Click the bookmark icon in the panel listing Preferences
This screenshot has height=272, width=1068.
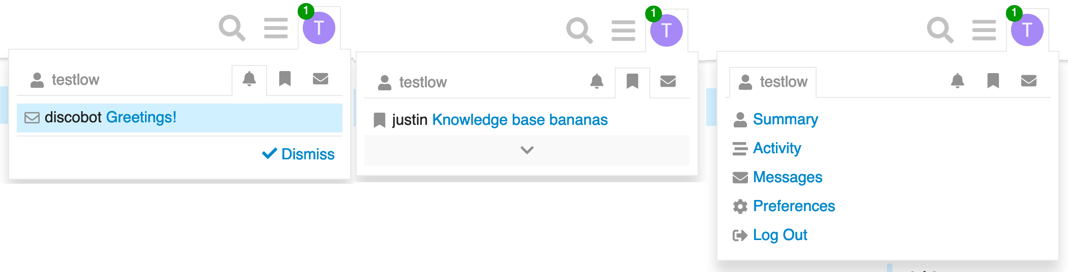coord(993,81)
